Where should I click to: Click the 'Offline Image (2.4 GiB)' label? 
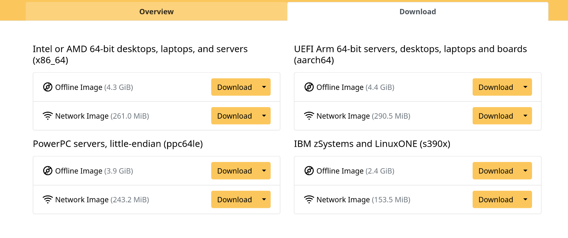click(x=355, y=171)
